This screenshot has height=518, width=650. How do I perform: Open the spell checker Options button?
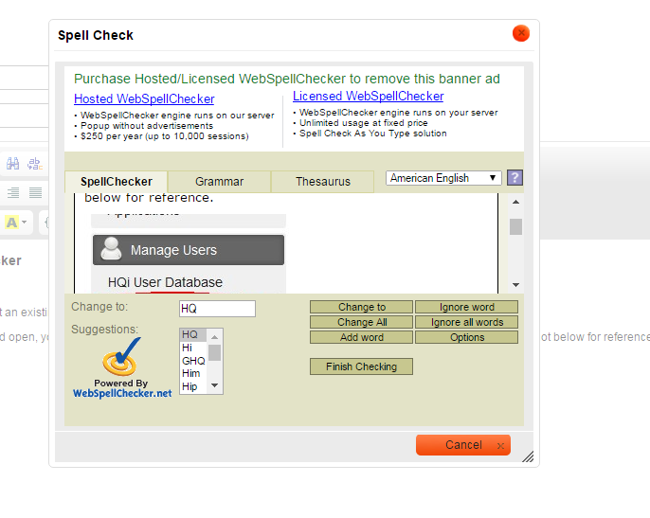pos(467,337)
